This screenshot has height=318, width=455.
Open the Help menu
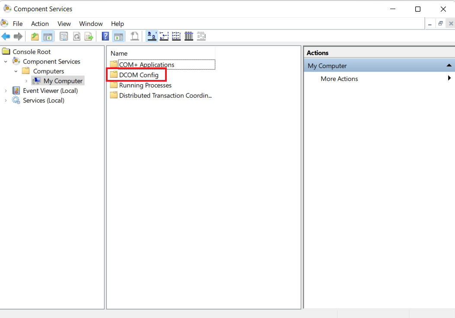pyautogui.click(x=117, y=24)
